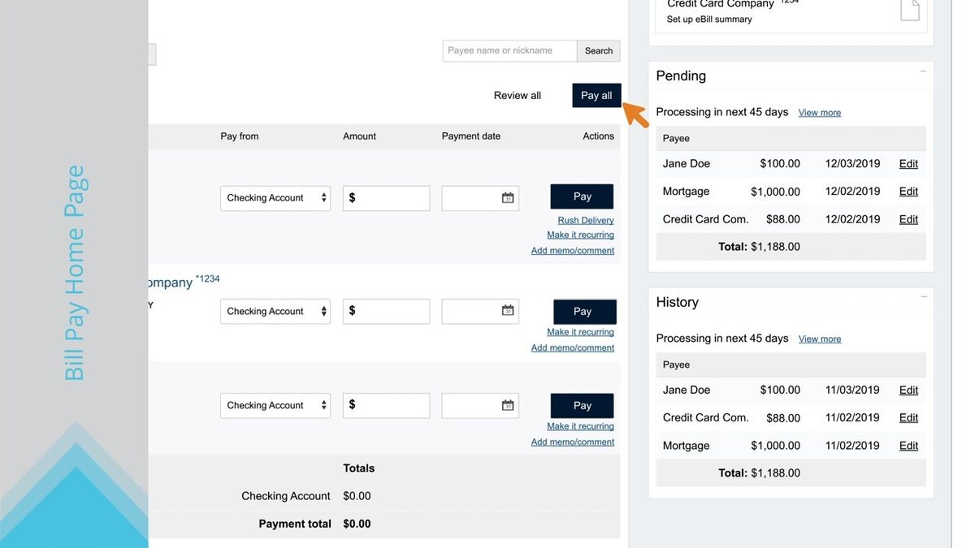Edit the pending Mortgage payment
The image size is (975, 548).
click(908, 191)
